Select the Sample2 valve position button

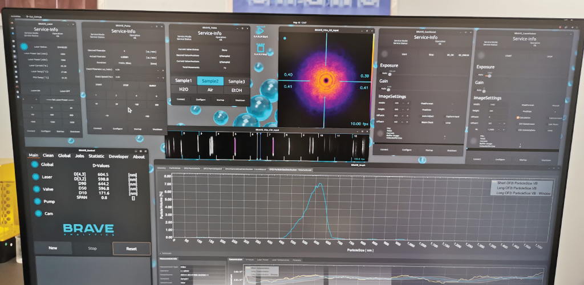[210, 81]
